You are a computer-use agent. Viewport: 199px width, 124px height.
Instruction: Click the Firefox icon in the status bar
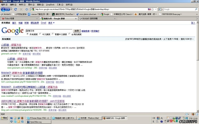[193, 114]
